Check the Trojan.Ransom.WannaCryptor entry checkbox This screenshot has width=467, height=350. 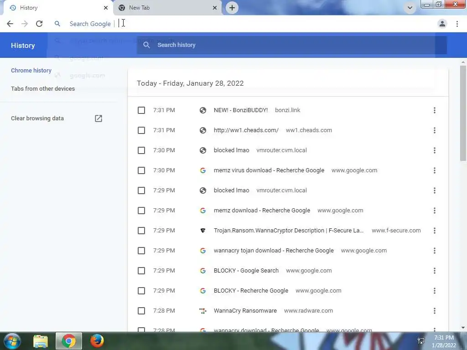coord(141,231)
